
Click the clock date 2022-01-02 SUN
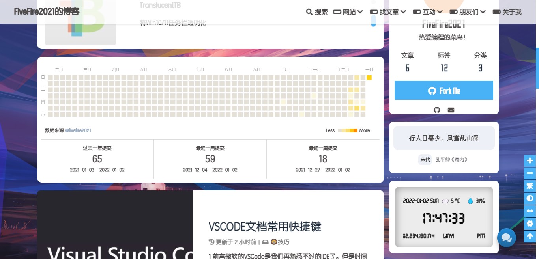point(421,201)
